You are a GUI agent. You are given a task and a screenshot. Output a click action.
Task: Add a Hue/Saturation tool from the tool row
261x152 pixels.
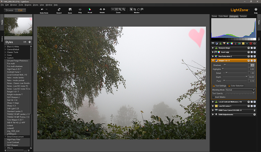228,43
